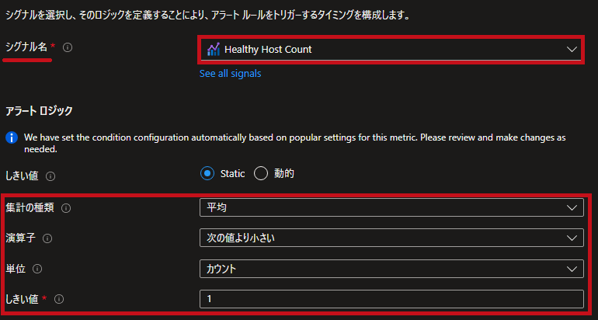The width and height of the screenshot is (598, 320).
Task: Open the 演算子 dropdown showing 次の値より小さい
Action: [x=391, y=238]
